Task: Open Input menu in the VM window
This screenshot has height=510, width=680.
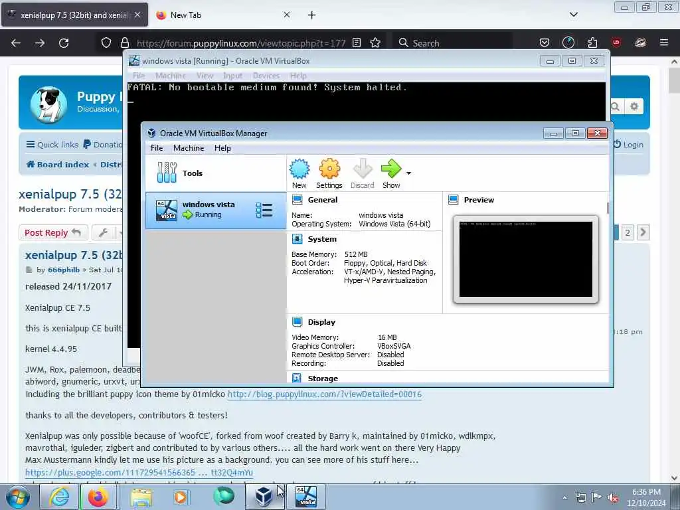Action: tap(233, 76)
